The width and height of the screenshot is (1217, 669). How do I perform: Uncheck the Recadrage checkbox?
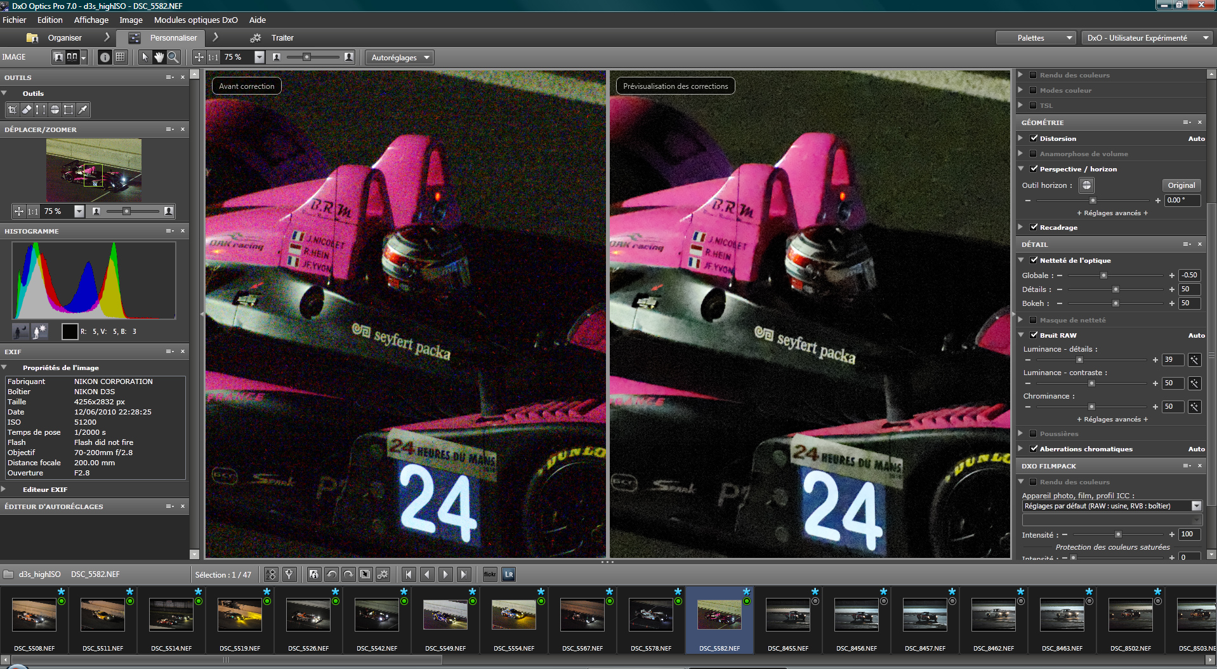pos(1034,227)
